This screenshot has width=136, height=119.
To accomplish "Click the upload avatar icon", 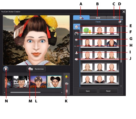I will coord(67,84).
